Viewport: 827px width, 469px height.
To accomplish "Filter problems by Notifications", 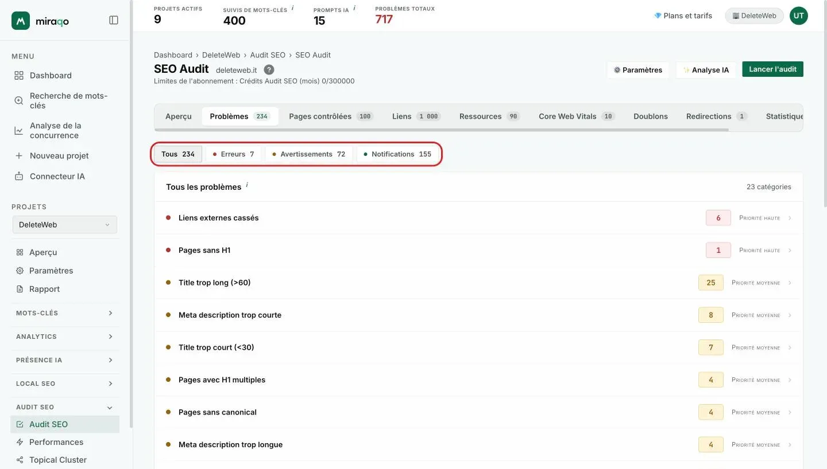I will (x=398, y=154).
